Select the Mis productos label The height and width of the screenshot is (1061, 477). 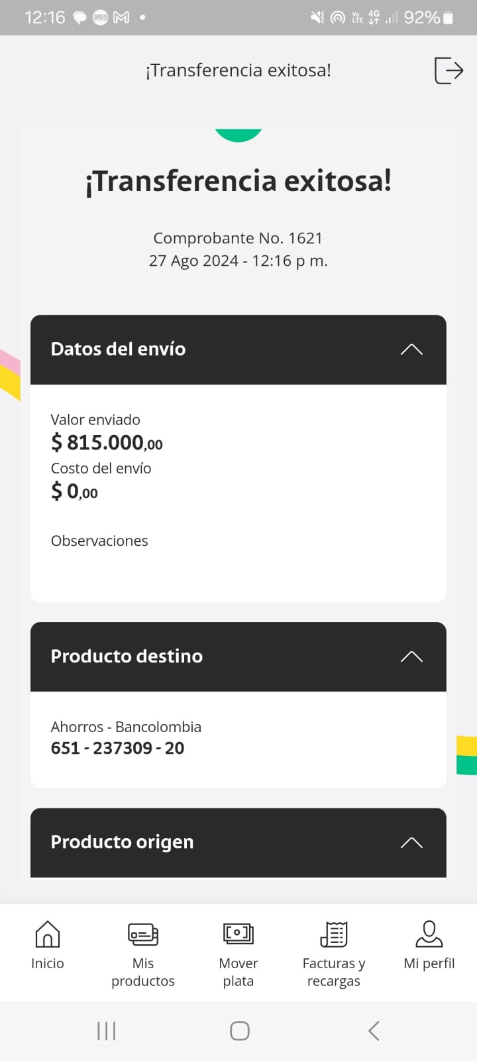pyautogui.click(x=143, y=972)
